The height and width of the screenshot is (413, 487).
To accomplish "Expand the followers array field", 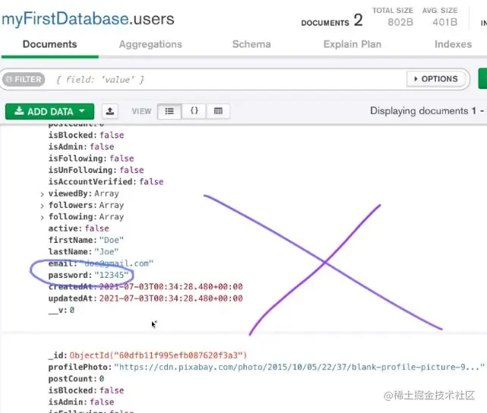I will tap(43, 206).
